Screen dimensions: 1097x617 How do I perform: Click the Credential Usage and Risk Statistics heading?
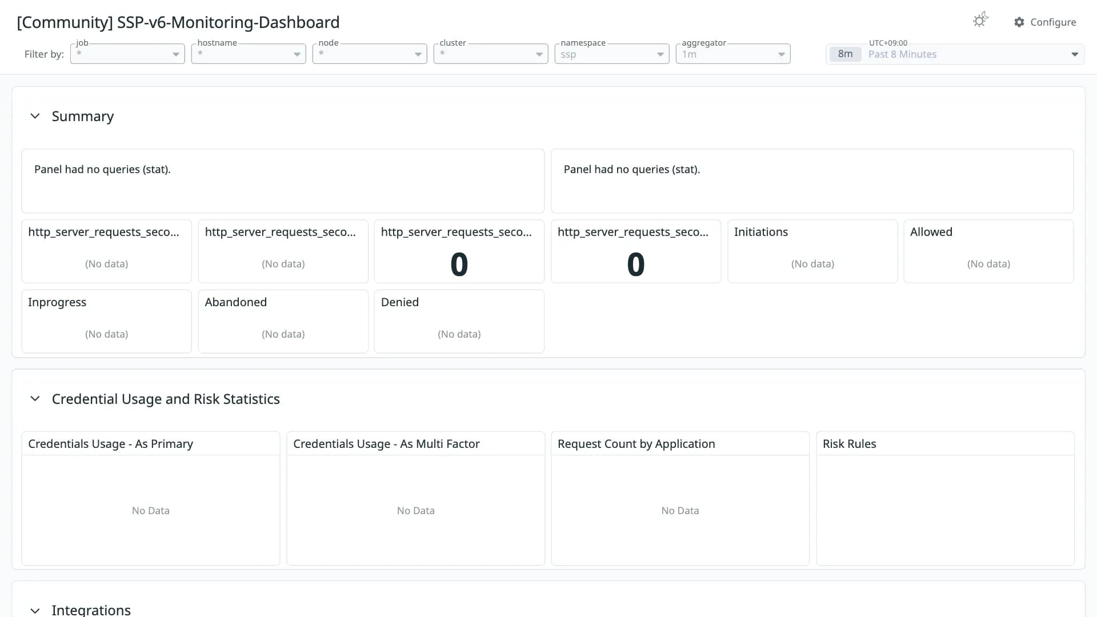[x=166, y=399]
